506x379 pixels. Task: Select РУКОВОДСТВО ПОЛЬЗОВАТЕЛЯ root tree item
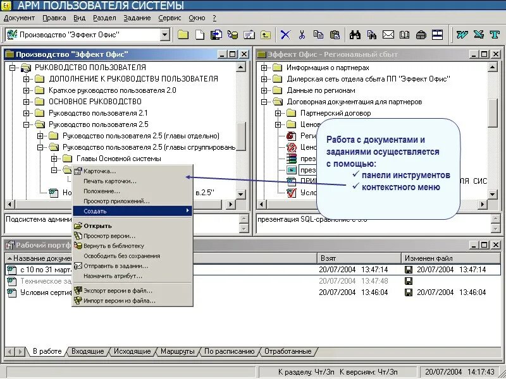pos(90,68)
